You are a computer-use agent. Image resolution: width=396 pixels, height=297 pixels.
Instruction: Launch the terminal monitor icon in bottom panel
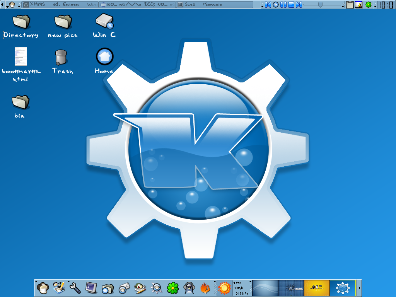(x=91, y=288)
